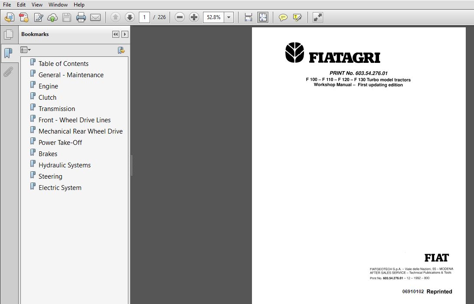Viewport: 474px width, 304px height.
Task: Select the Bookmarks panel icon in sidebar
Action: point(9,53)
